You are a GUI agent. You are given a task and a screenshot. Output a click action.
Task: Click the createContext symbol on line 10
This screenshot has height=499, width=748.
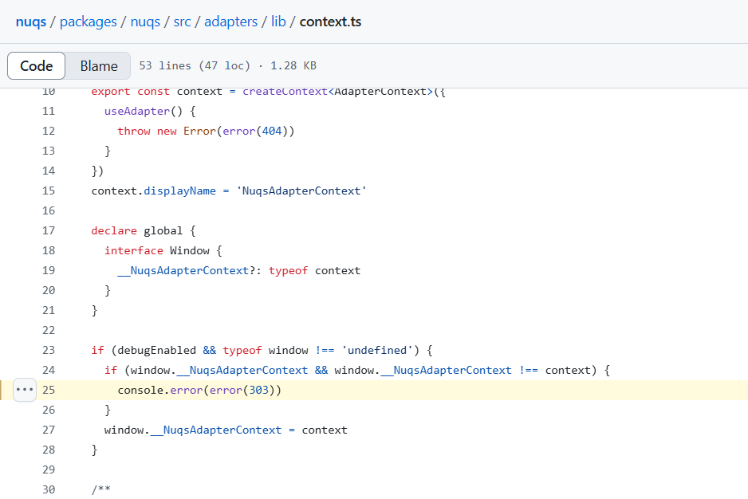click(285, 92)
